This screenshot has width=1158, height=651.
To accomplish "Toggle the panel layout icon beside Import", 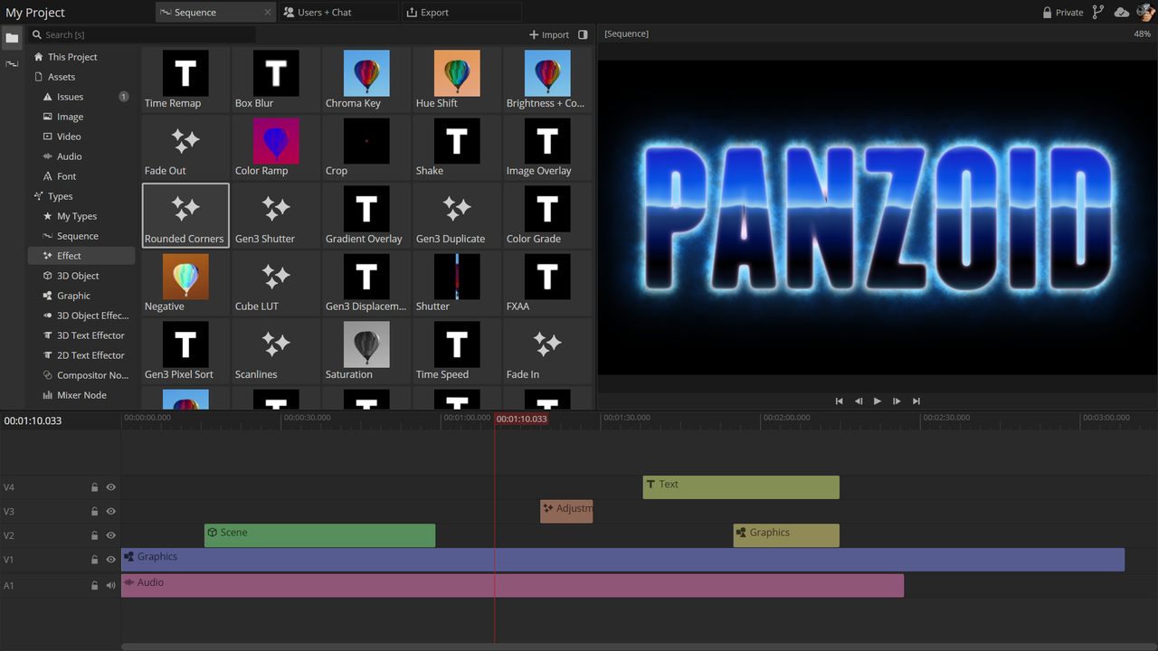I will pyautogui.click(x=583, y=34).
